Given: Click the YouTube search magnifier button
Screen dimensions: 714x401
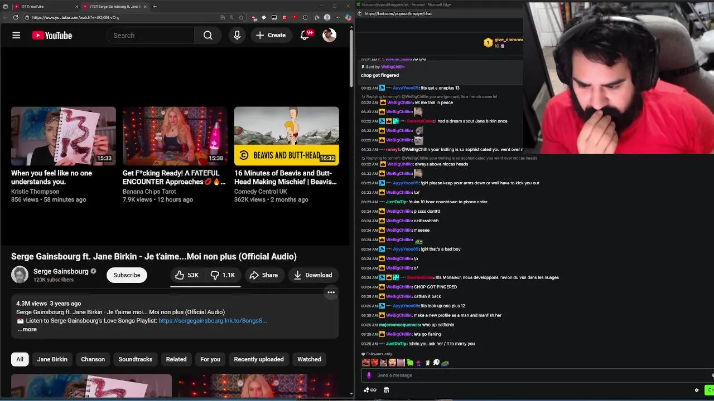Looking at the screenshot, I should pos(208,35).
